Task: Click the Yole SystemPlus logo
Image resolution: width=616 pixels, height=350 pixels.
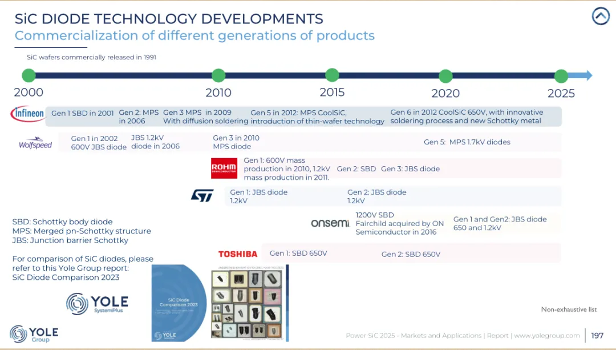Action: tap(97, 304)
